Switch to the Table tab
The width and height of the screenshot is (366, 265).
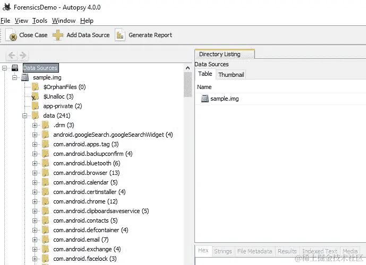[205, 74]
